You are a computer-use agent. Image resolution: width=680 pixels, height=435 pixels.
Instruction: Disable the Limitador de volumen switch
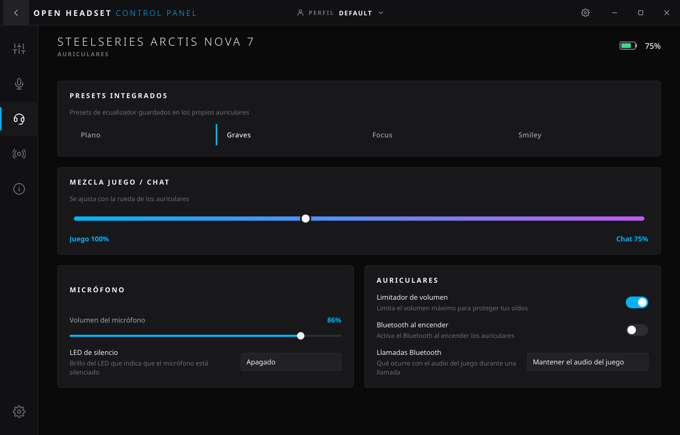pyautogui.click(x=637, y=302)
